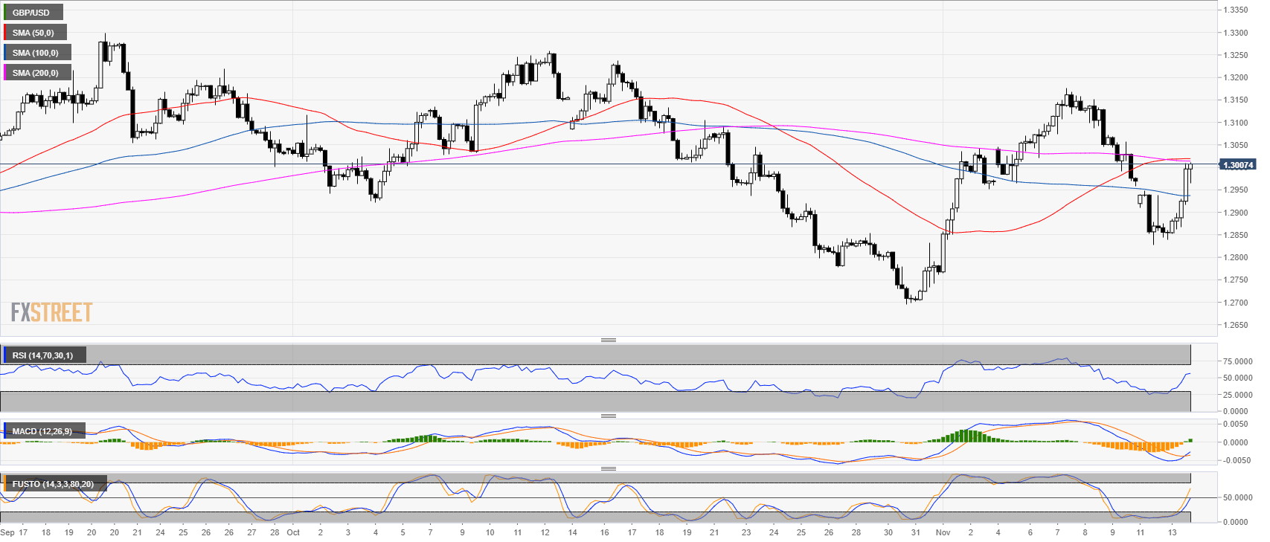Click the Oct month label on the time axis
Image resolution: width=1270 pixels, height=542 pixels.
(x=294, y=532)
